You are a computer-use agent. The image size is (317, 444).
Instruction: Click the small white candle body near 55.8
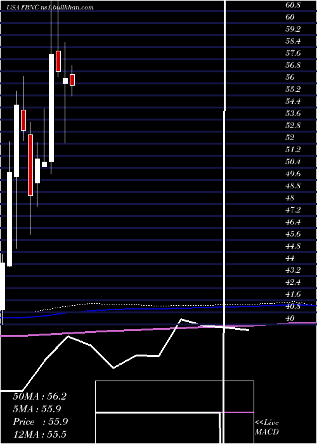(x=65, y=81)
